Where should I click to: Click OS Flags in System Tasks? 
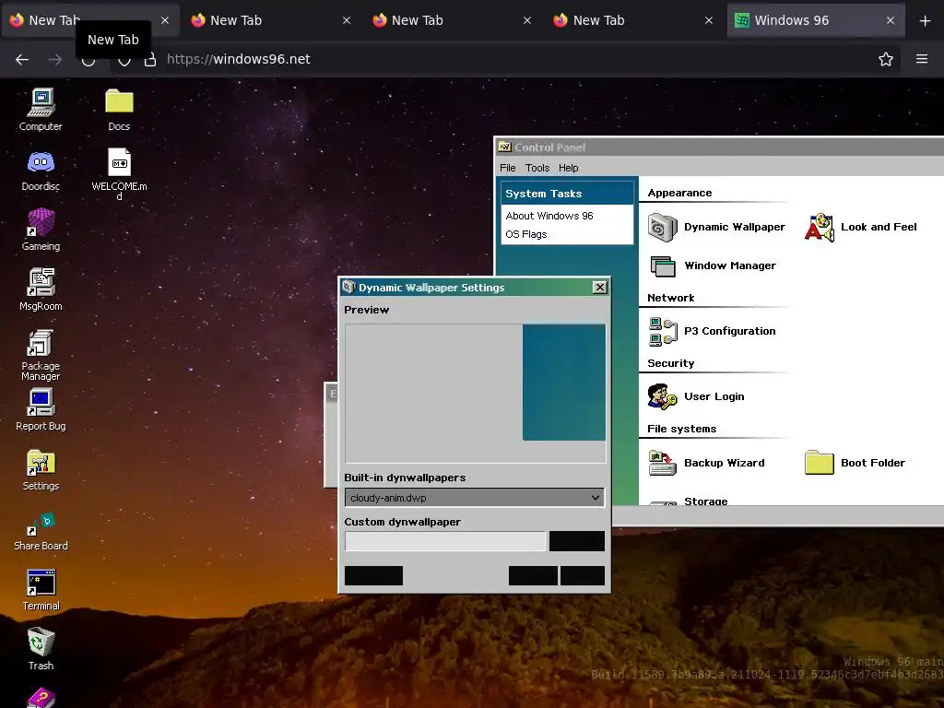(526, 234)
